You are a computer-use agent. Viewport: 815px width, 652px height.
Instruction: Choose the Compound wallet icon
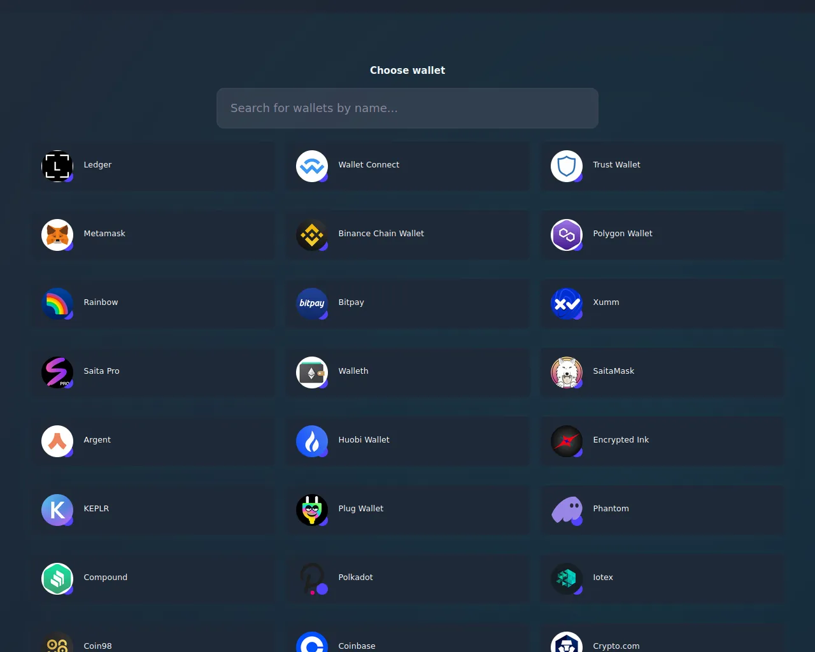click(x=57, y=579)
